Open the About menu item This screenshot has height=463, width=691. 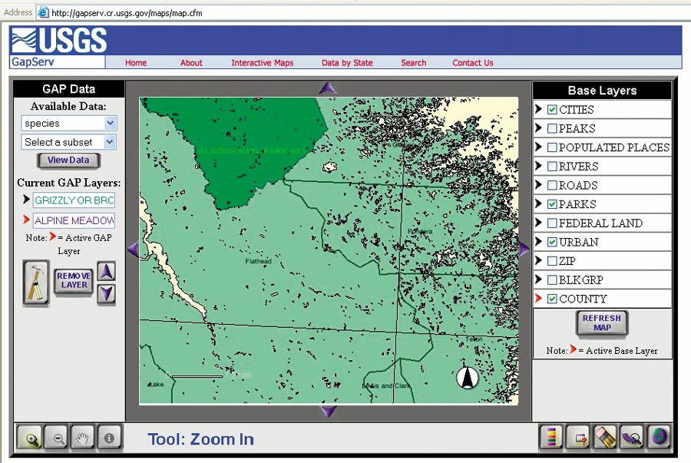point(191,62)
